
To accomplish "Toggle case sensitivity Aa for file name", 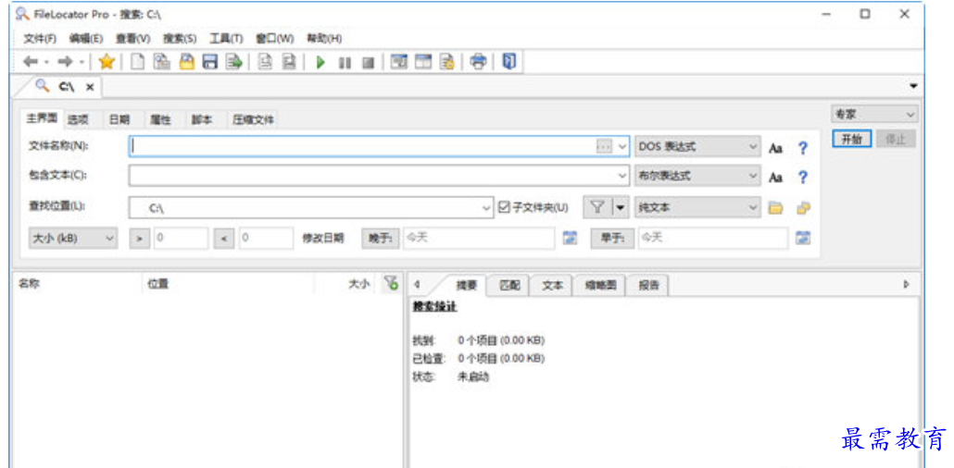I will coord(775,148).
